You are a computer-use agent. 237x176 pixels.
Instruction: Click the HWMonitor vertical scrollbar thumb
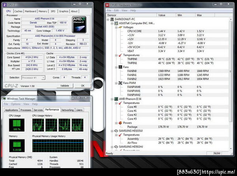(231, 72)
